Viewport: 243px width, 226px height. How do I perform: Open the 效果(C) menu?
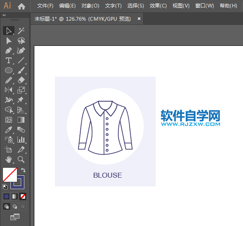[x=158, y=6]
